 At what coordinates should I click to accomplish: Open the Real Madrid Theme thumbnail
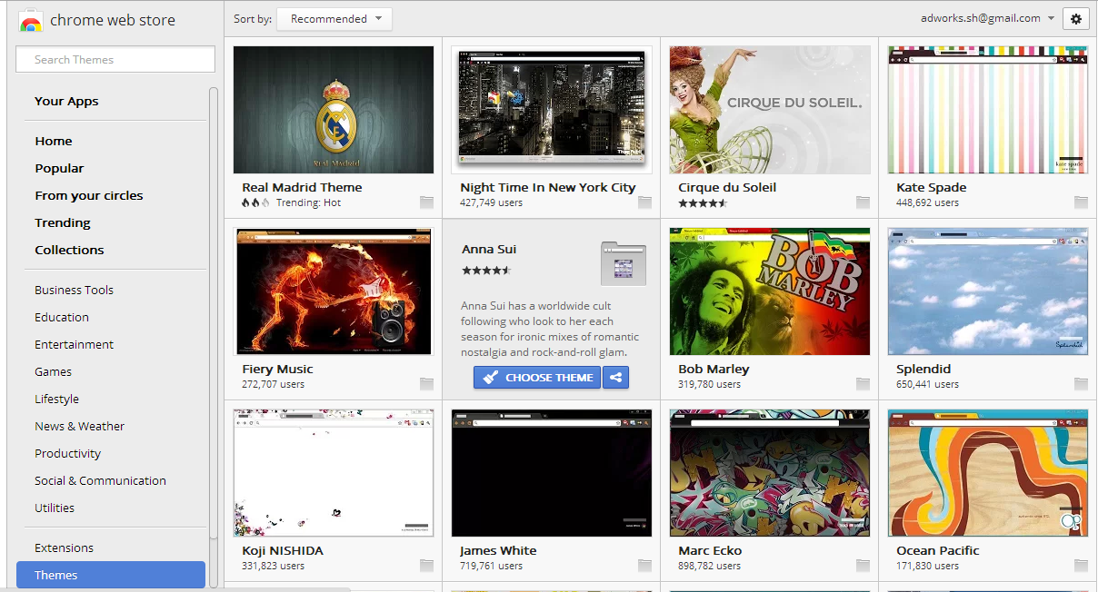(x=334, y=110)
